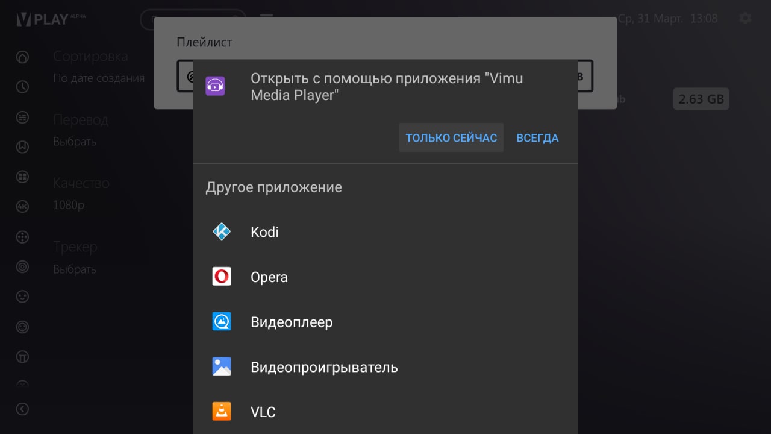The width and height of the screenshot is (771, 434).
Task: Open the 4K sidebar icon
Action: pos(22,207)
